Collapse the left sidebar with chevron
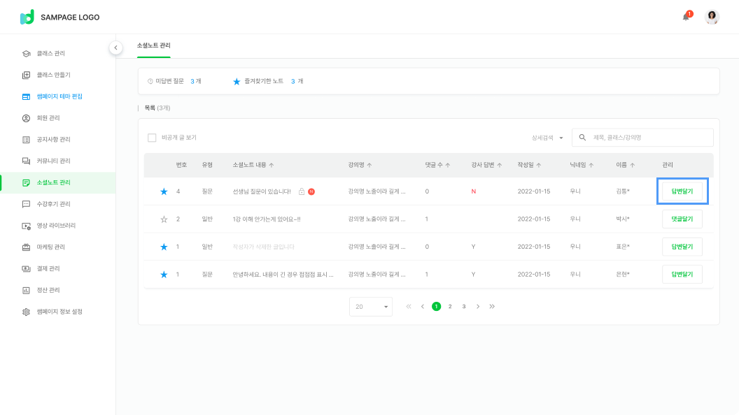The width and height of the screenshot is (739, 415). pyautogui.click(x=115, y=48)
